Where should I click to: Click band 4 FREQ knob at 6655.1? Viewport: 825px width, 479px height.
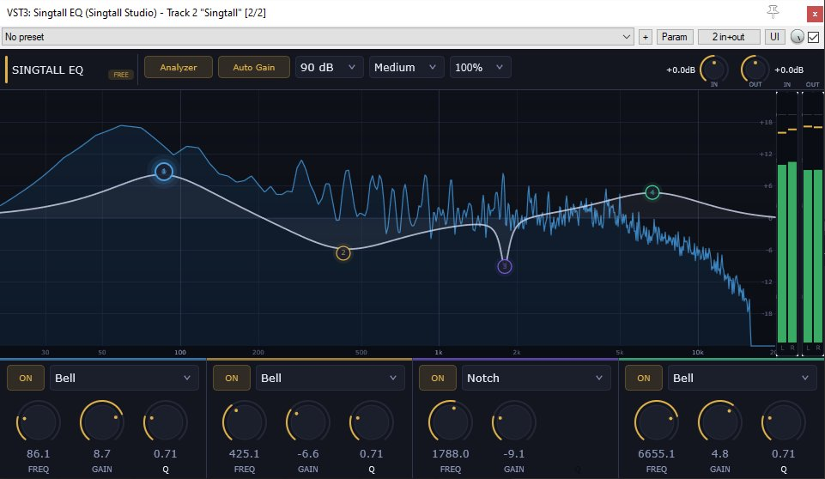[656, 422]
